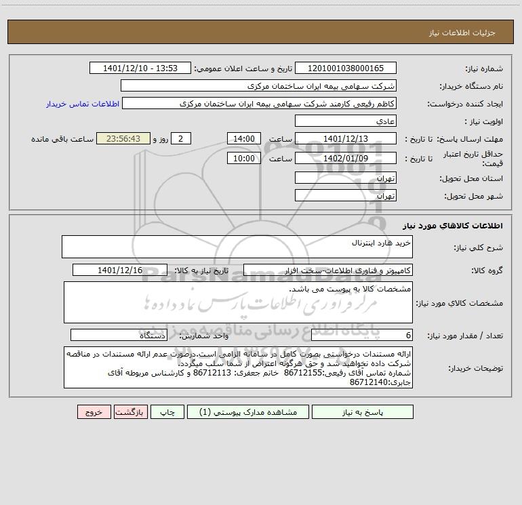
Task: Click remaining time countdown 23:56:43
Action: (123, 138)
